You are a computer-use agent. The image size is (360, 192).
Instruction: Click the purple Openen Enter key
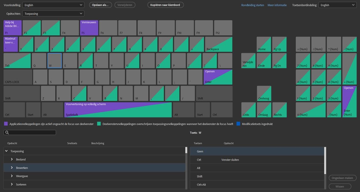tap(218, 77)
